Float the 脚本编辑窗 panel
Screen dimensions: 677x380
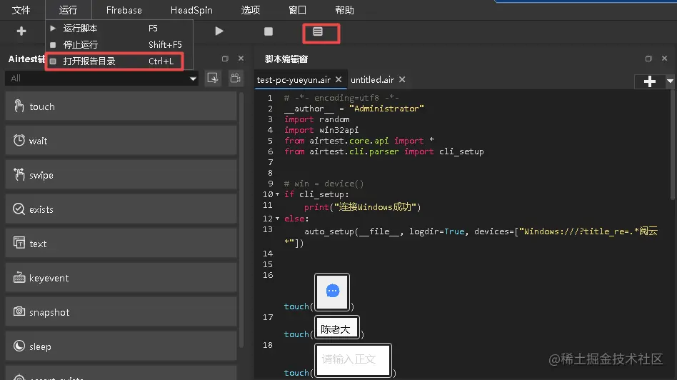pyautogui.click(x=648, y=59)
